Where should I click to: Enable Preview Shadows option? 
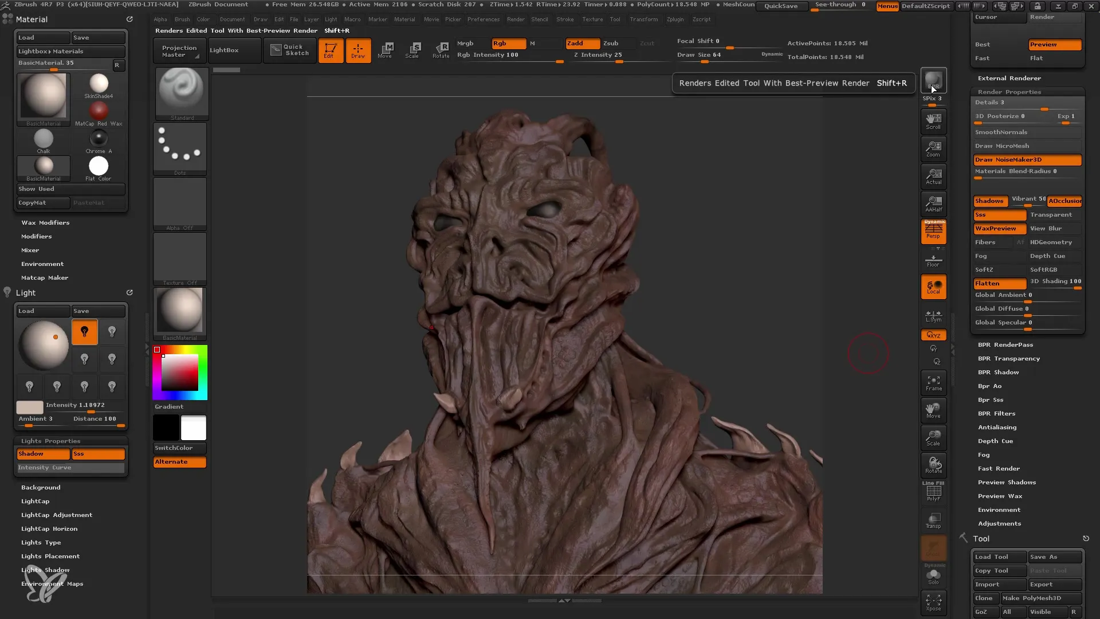click(x=1007, y=482)
